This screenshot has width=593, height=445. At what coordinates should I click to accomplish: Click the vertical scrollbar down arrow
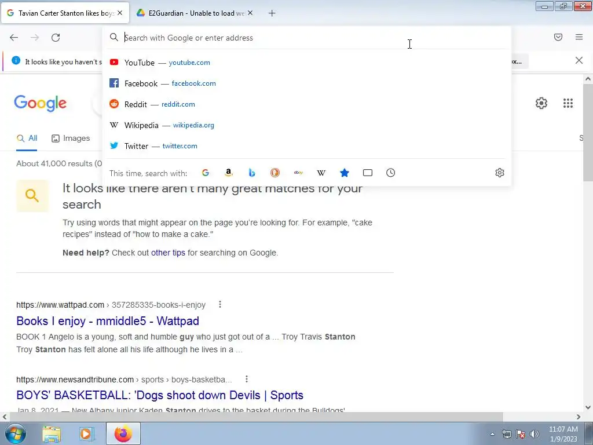pos(588,407)
